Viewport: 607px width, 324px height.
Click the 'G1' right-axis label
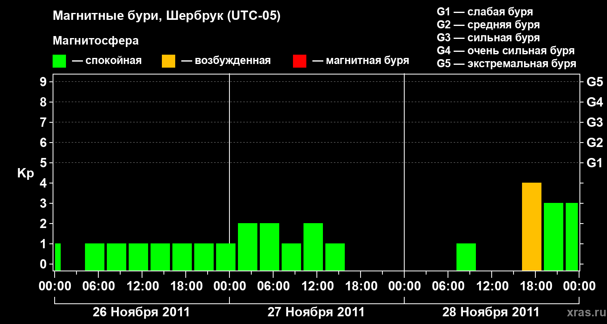coord(595,163)
